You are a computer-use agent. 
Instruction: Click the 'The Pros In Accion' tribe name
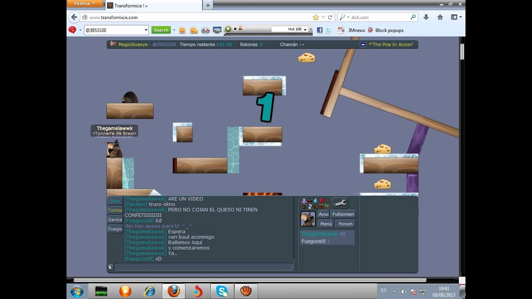click(x=391, y=44)
